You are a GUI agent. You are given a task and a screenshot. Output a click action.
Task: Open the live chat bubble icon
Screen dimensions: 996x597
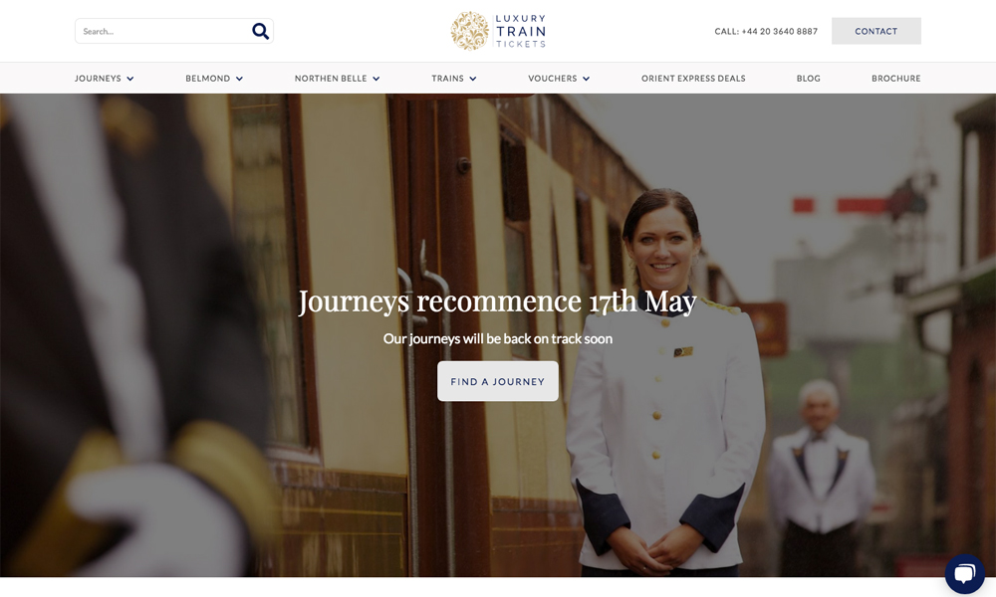point(964,574)
